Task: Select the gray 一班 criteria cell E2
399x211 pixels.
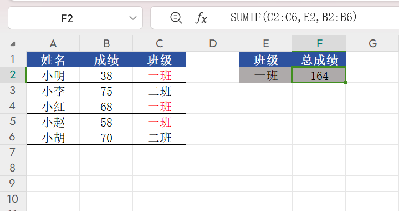Action: tap(265, 75)
